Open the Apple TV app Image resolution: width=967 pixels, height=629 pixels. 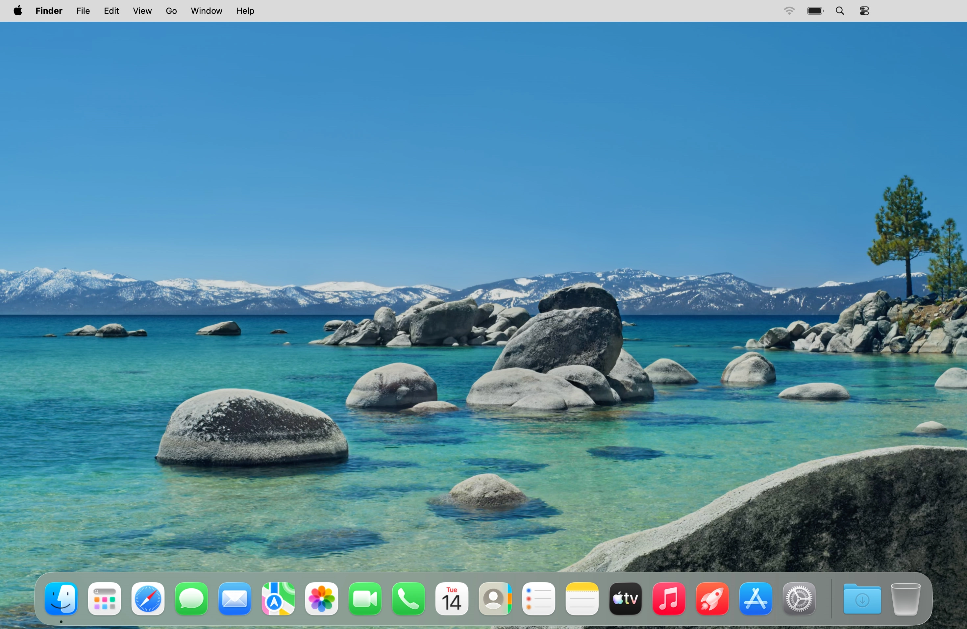pyautogui.click(x=625, y=599)
